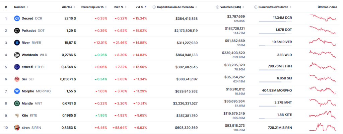Image resolution: width=343 pixels, height=134 pixels.
Task: Sort by 24 h % column header
Action: pos(119,7)
